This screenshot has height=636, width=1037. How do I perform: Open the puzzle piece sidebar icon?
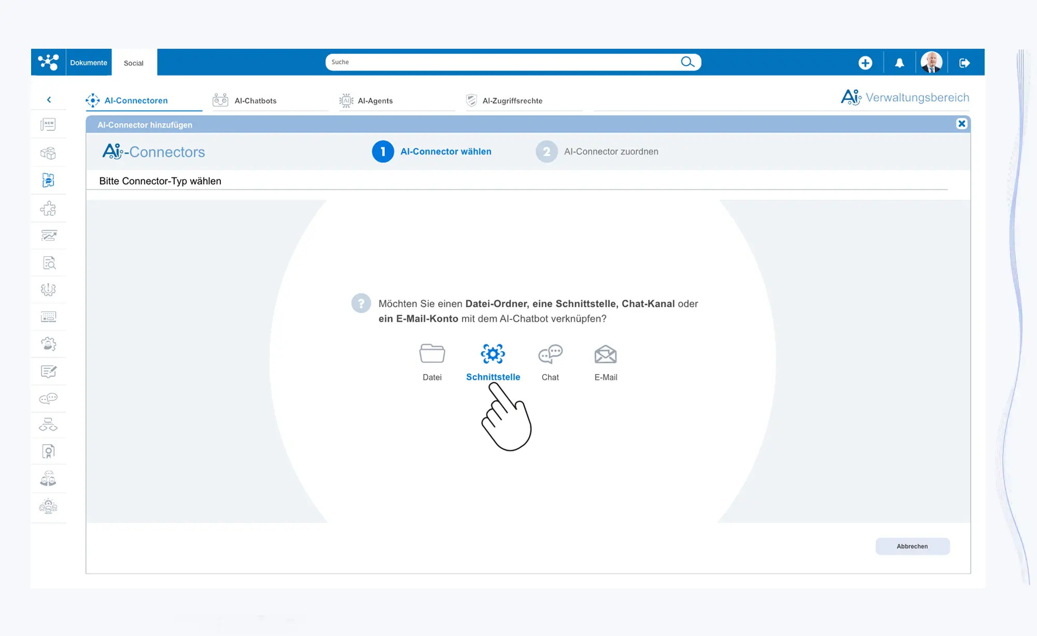(48, 208)
